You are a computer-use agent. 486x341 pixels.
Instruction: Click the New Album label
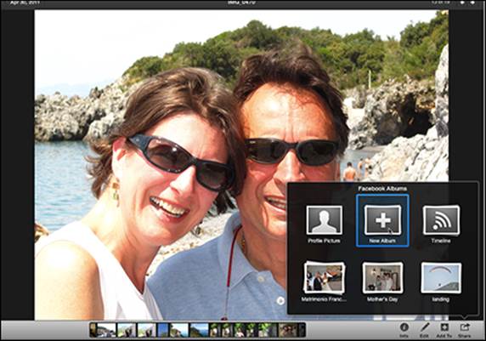click(382, 241)
